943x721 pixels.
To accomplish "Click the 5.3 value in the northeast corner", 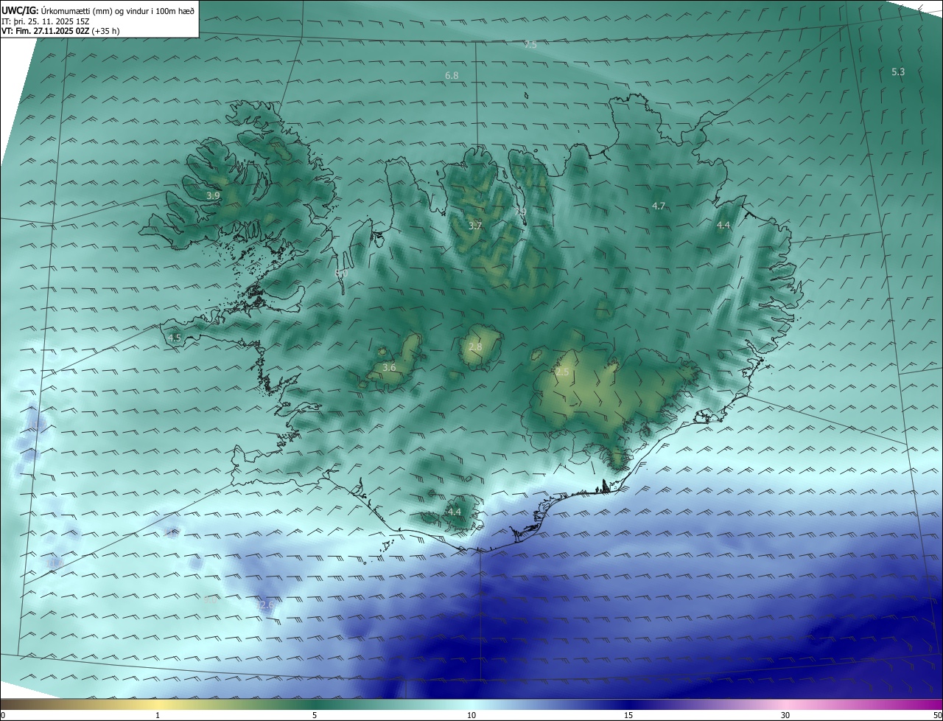I will (898, 72).
